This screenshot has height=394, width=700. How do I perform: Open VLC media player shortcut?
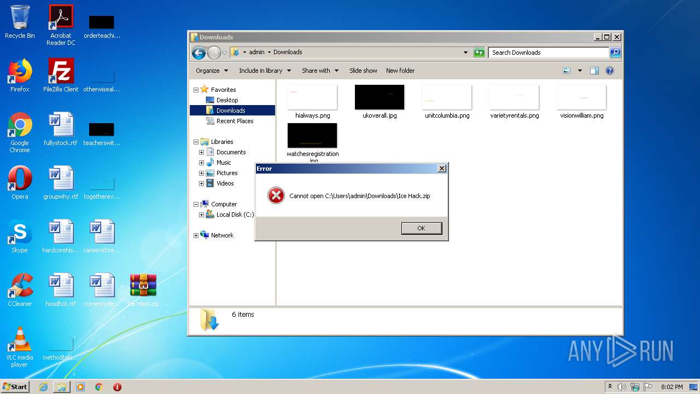(20, 347)
